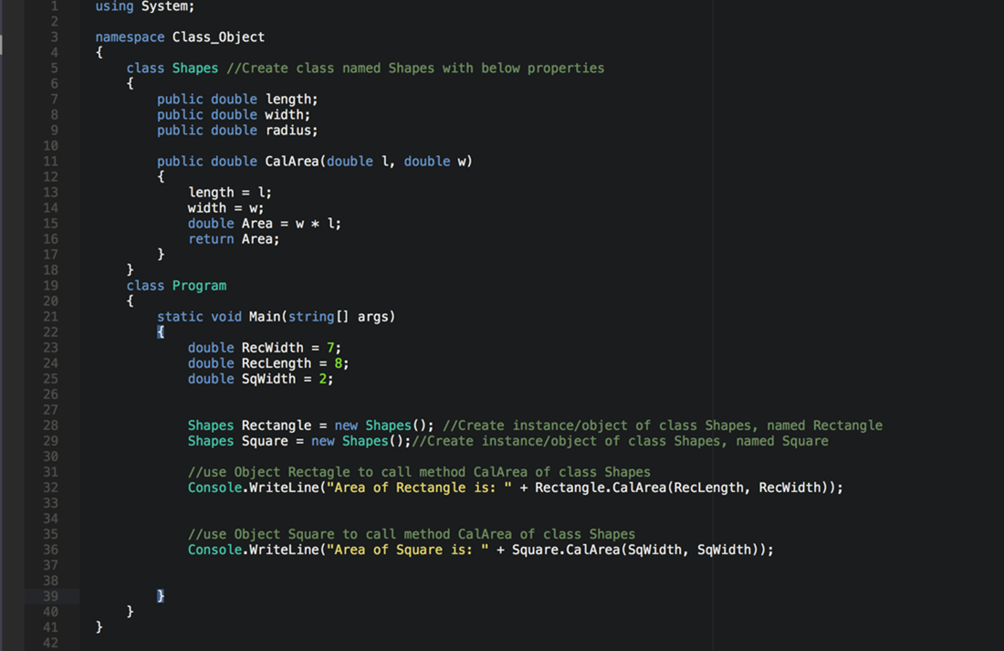1004x651 pixels.
Task: Click line number 21 in the gutter
Action: [x=51, y=316]
